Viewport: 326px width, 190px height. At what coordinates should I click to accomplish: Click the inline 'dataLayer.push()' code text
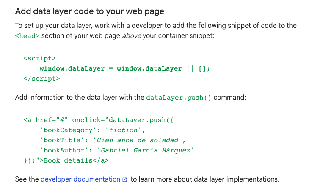179,98
